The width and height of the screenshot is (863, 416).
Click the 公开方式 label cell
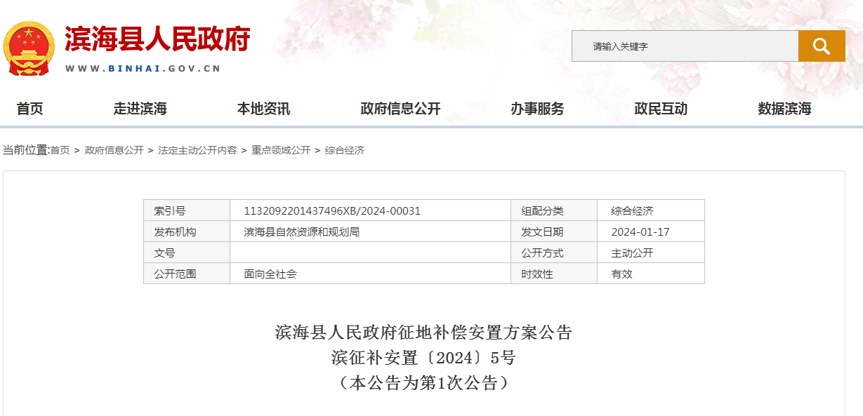tap(555, 253)
